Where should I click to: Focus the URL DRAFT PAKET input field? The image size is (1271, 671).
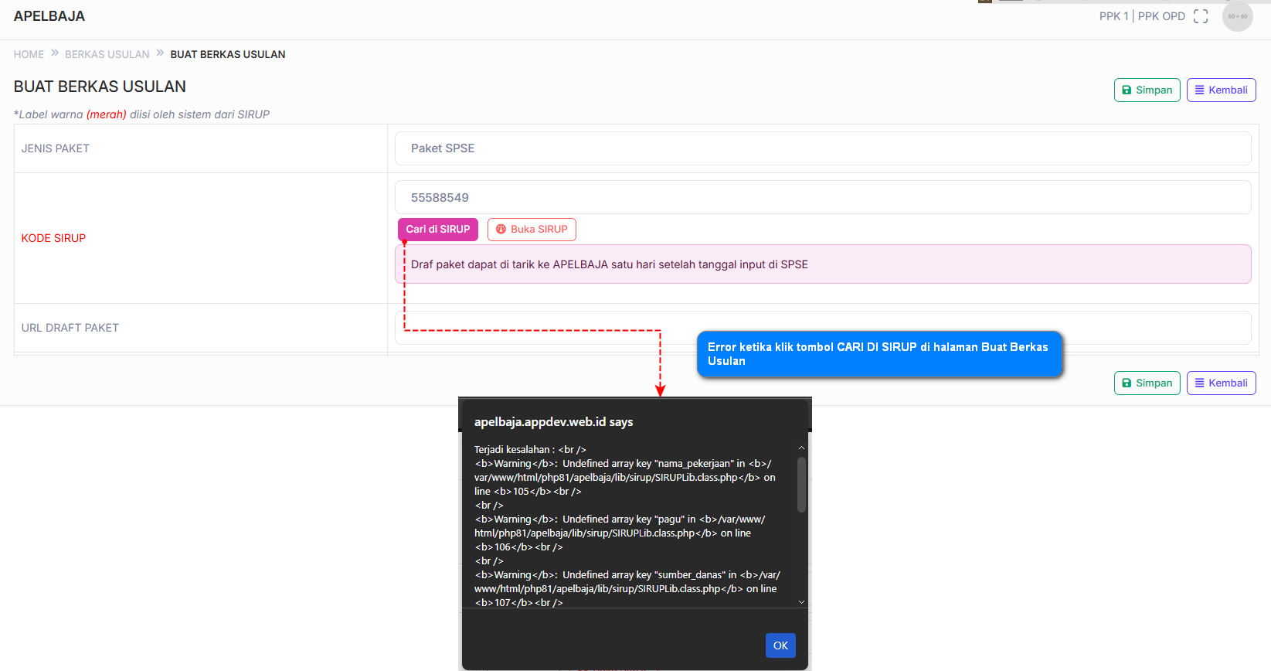[x=823, y=327]
